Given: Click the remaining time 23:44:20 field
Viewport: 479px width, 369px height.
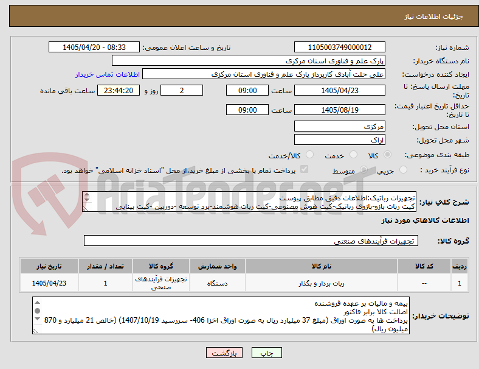Looking at the screenshot, I should [x=119, y=90].
